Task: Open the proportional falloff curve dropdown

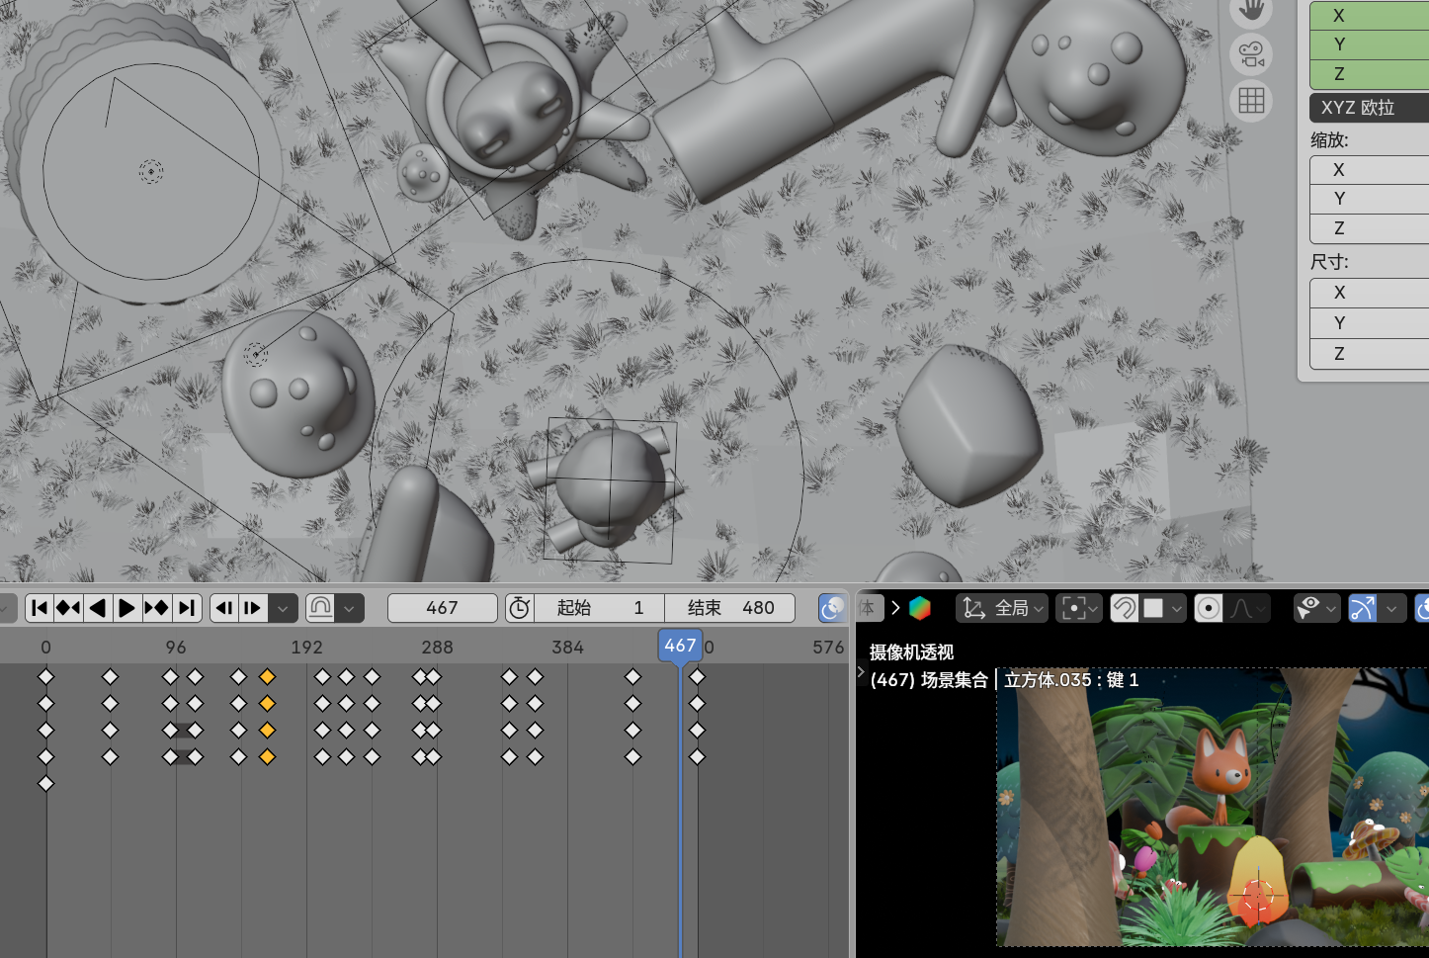Action: click(x=1247, y=608)
